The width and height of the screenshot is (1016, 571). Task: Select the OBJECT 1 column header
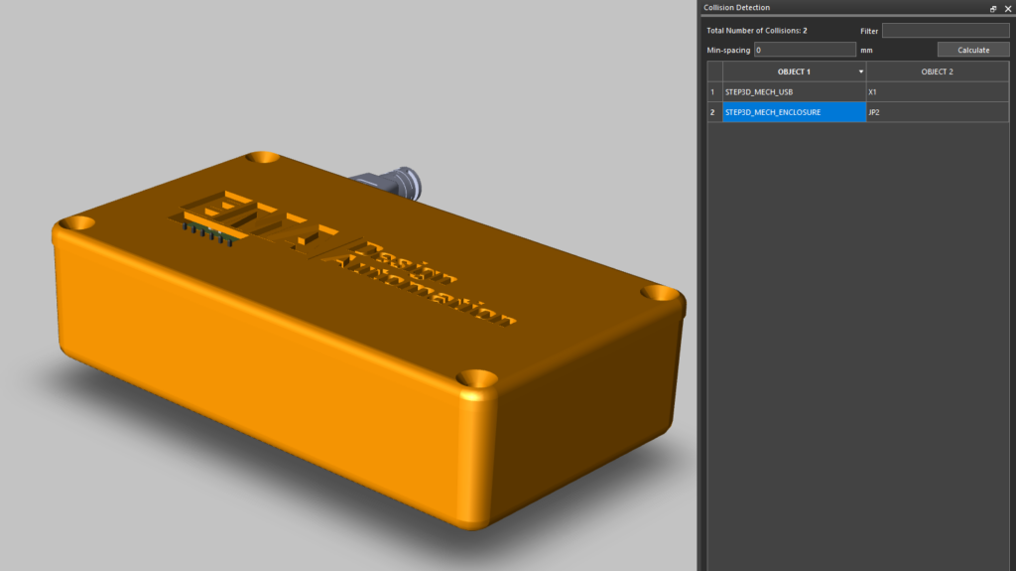[x=794, y=71]
